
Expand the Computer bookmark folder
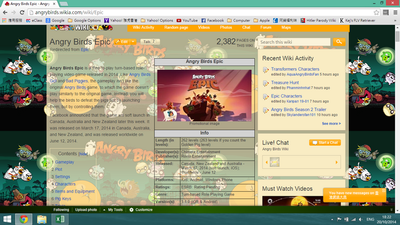coord(239,21)
